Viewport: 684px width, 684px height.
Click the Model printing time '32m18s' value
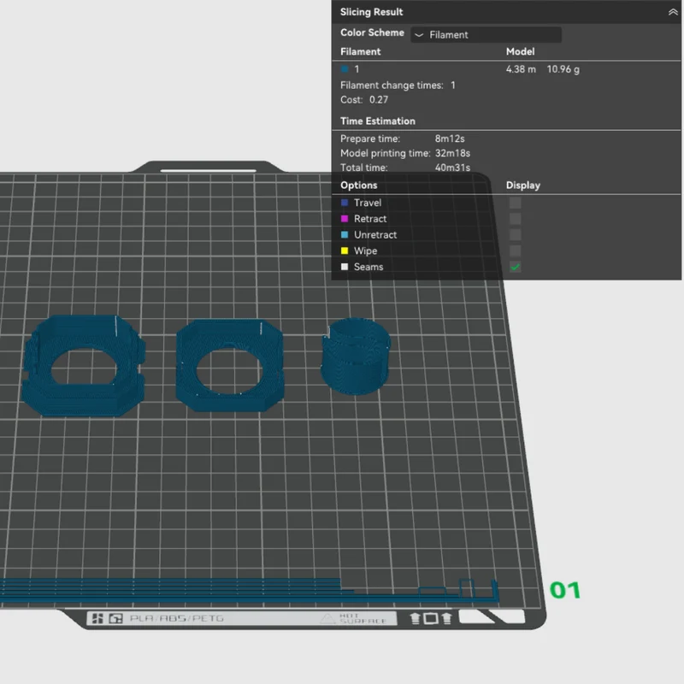[x=452, y=153]
